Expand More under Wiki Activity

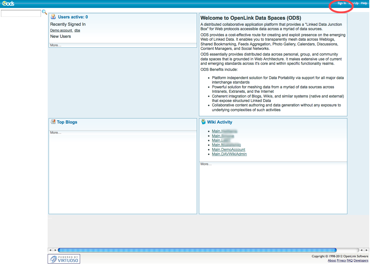[206, 164]
